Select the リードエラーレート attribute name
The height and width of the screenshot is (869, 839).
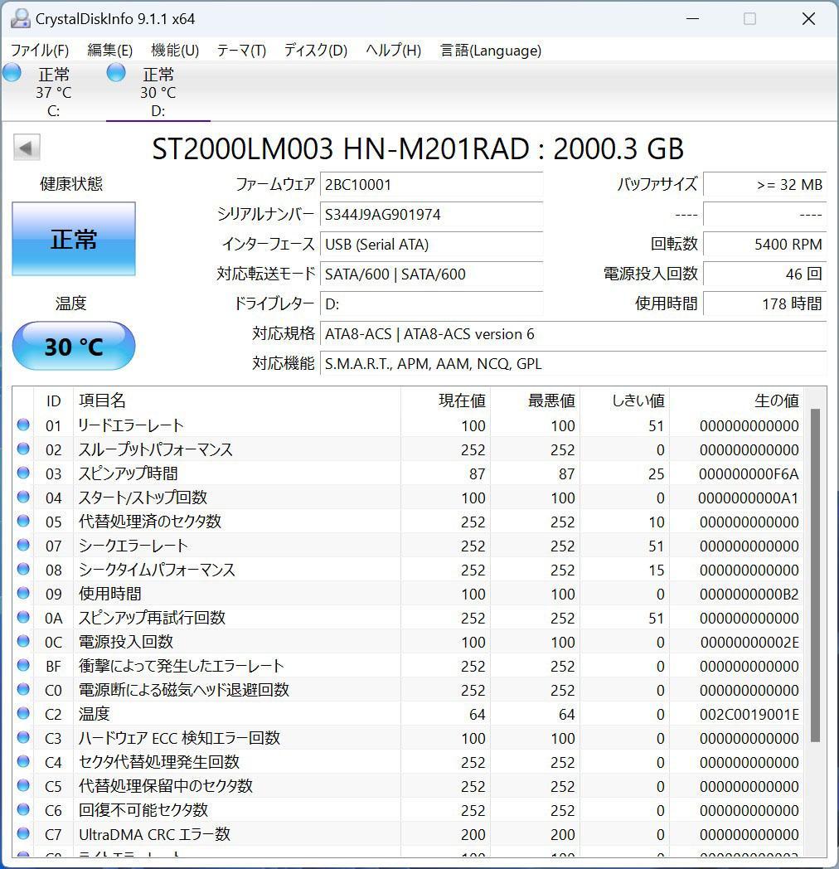point(131,425)
